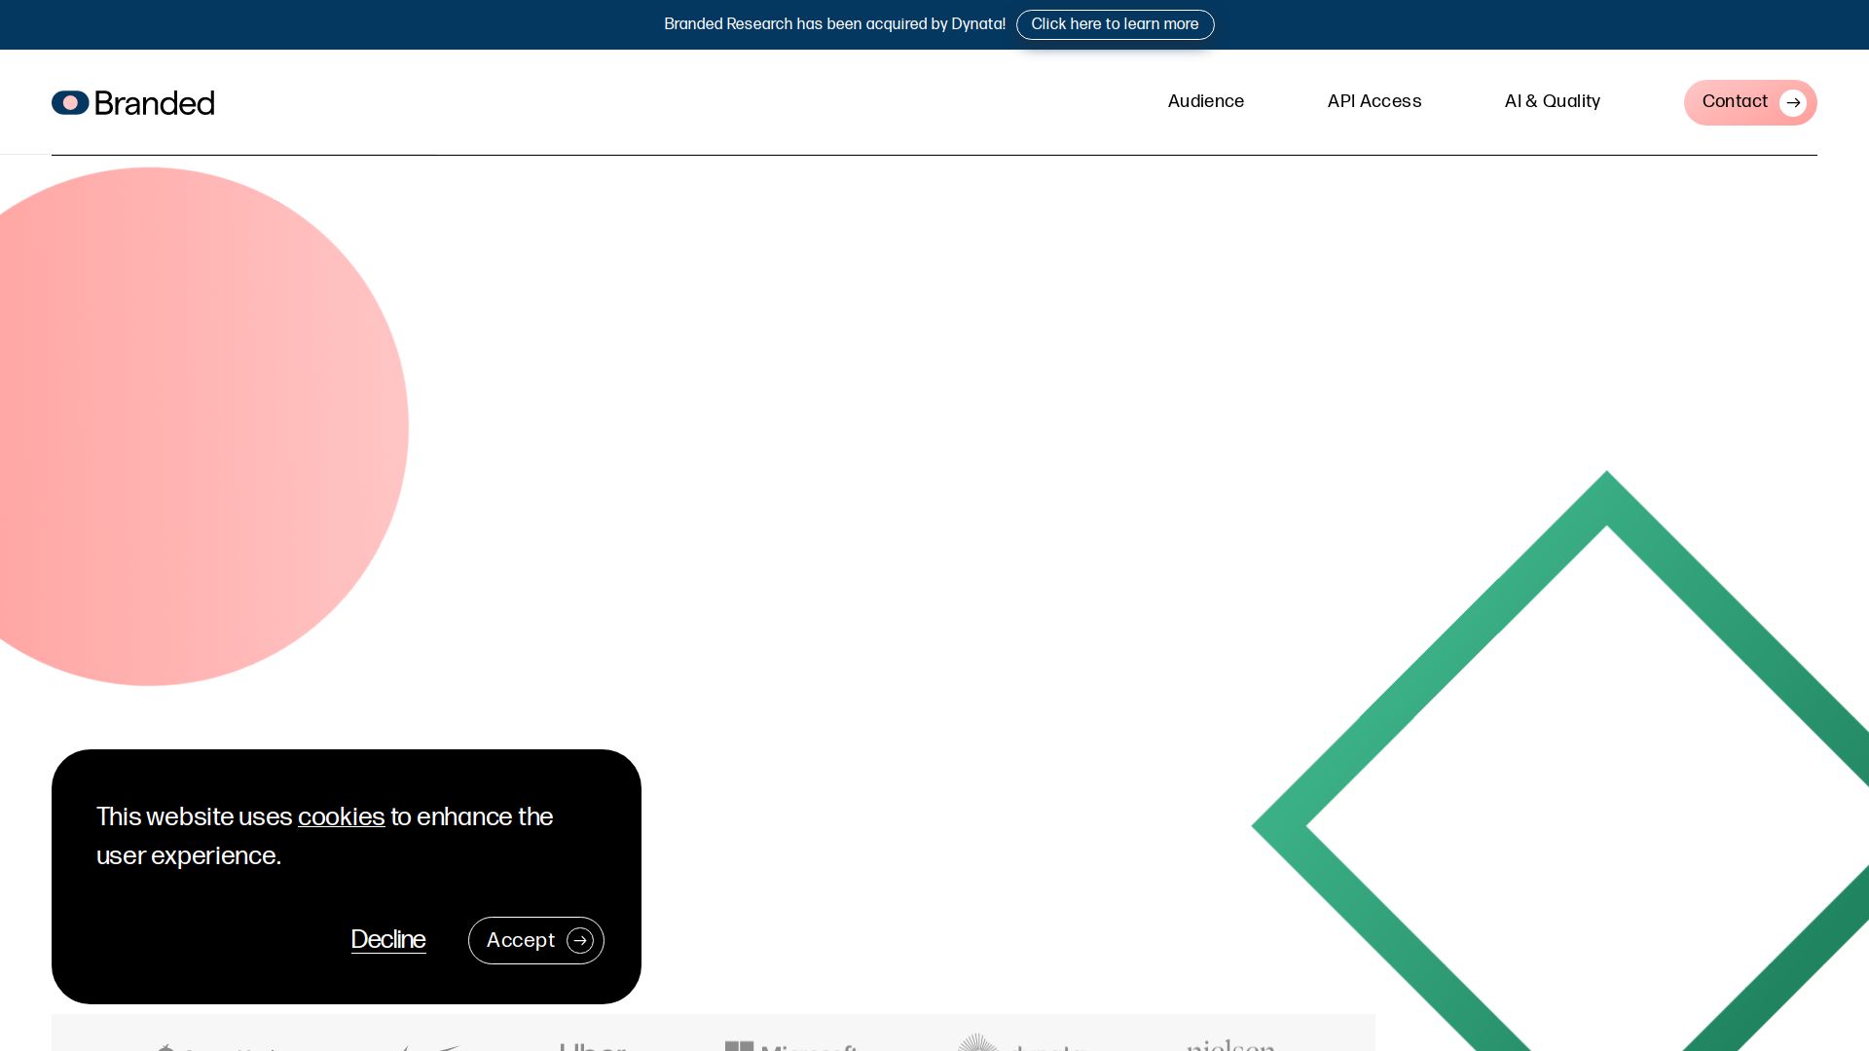This screenshot has width=1869, height=1051.
Task: Open the AI & Quality menu item
Action: pos(1552,101)
